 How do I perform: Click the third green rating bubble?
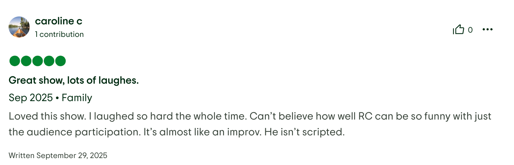38,61
